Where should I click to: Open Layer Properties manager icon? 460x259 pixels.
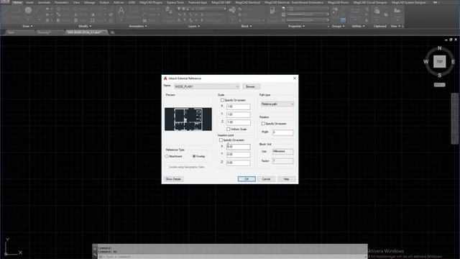pos(169,12)
